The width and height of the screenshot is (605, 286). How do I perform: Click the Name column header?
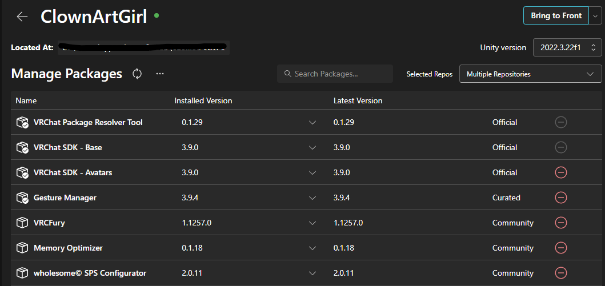[26, 100]
